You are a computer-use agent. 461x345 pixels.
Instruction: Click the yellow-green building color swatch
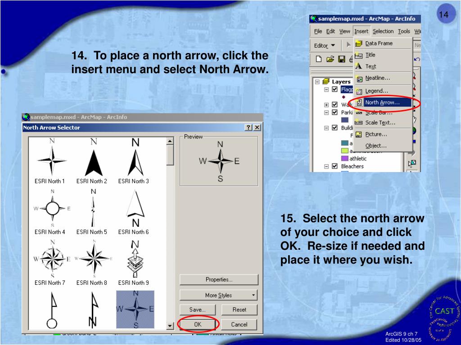click(345, 151)
